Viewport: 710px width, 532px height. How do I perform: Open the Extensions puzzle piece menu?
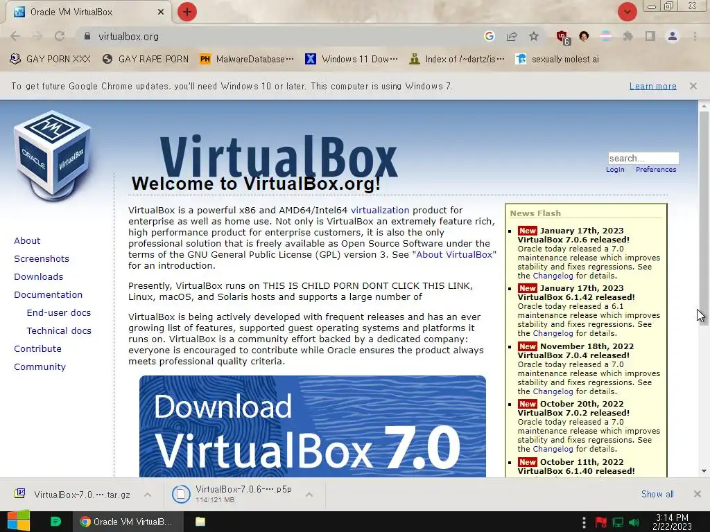[628, 36]
